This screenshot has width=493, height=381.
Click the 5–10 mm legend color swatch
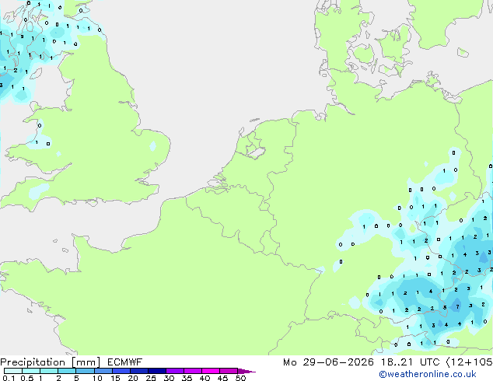tap(86, 371)
